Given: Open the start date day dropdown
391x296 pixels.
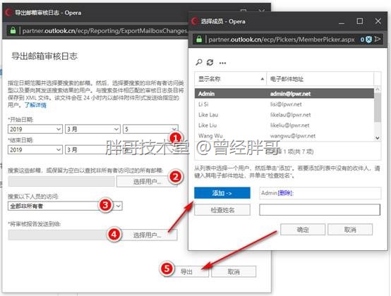Looking at the screenshot, I should pos(150,129).
